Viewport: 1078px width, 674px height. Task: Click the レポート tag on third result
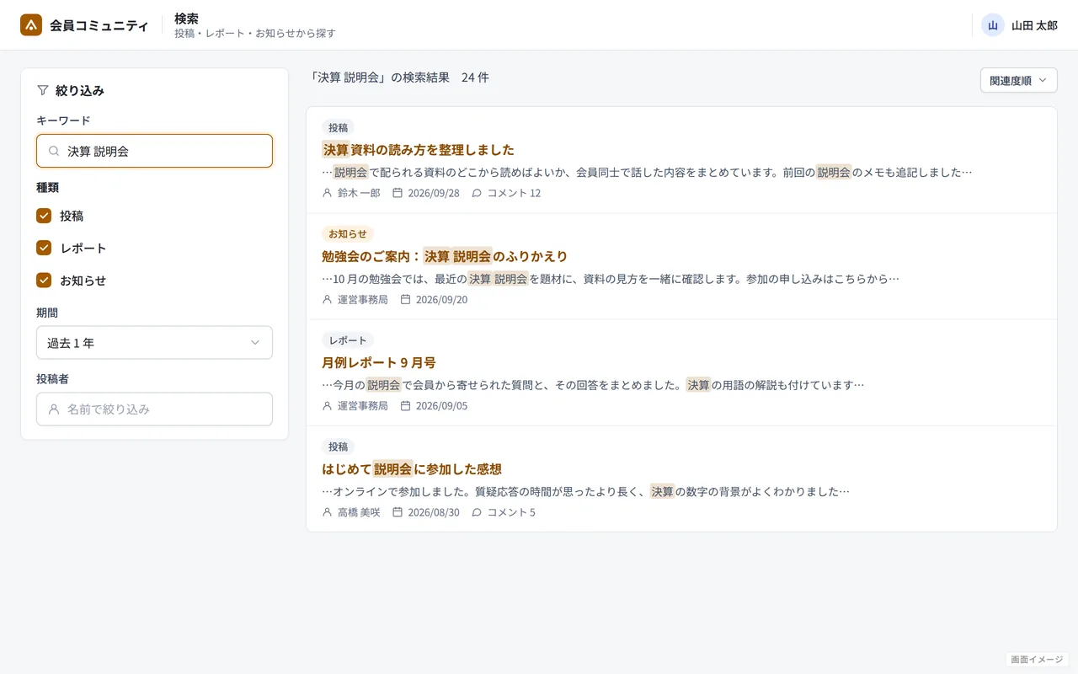click(348, 340)
